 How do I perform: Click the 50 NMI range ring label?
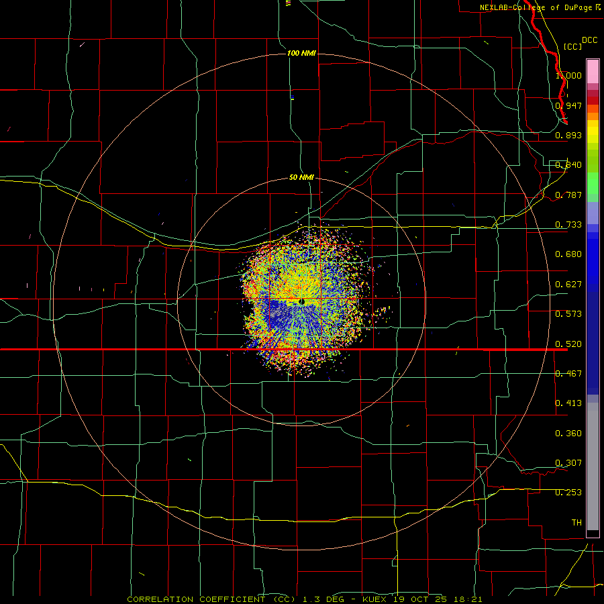click(x=301, y=177)
